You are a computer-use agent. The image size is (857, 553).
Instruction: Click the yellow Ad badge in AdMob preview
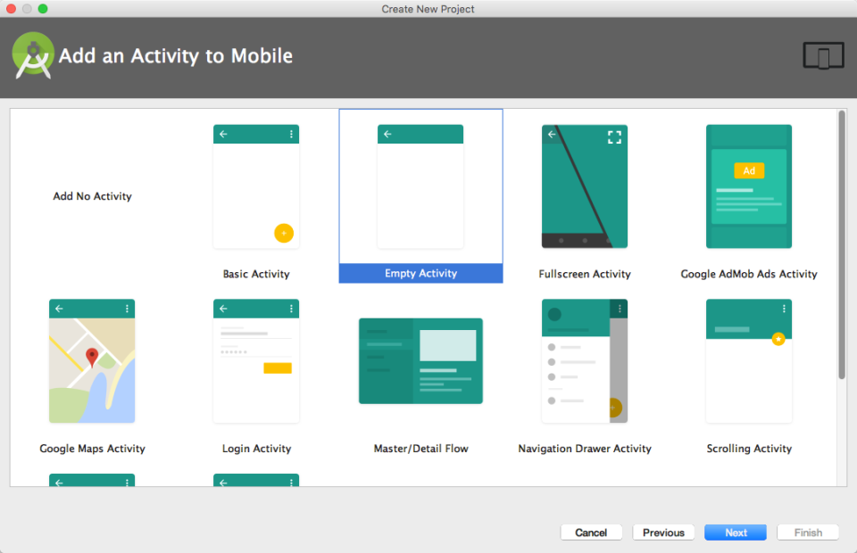[x=749, y=170]
